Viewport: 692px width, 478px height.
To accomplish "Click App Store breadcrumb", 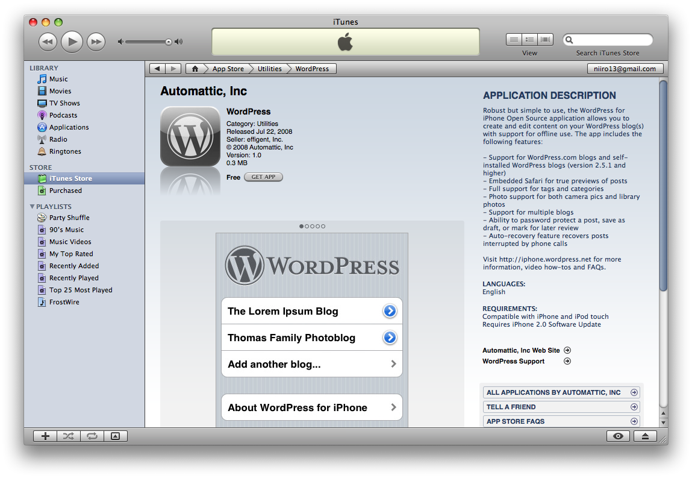I will [x=228, y=69].
